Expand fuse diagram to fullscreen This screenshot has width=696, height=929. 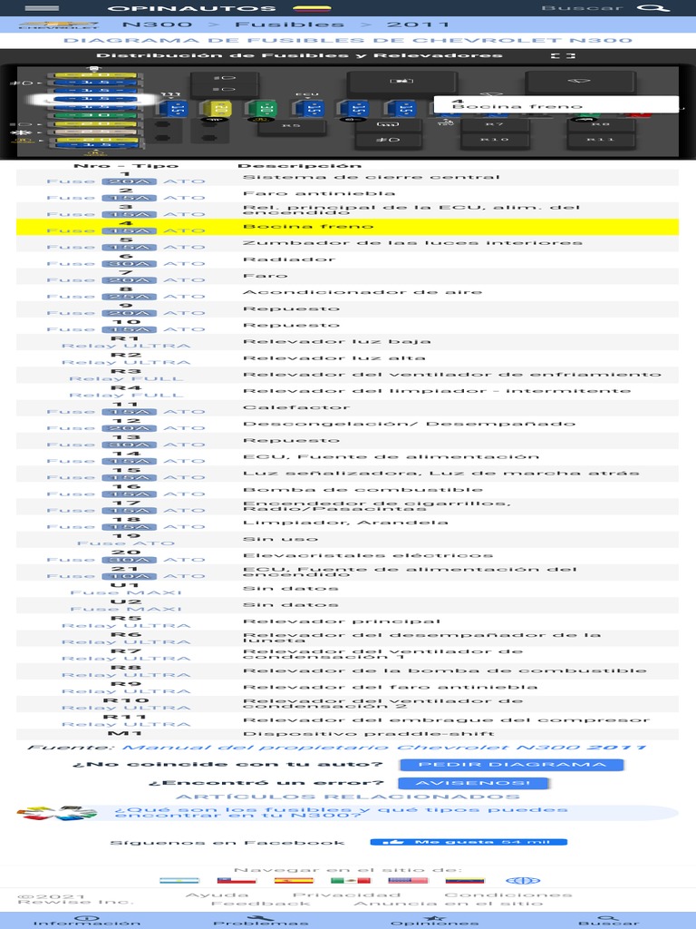[x=563, y=55]
